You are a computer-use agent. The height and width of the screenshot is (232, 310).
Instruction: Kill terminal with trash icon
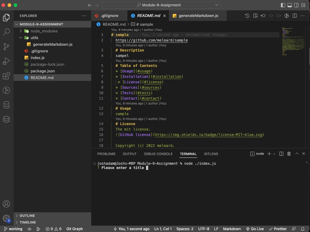tap(289, 154)
